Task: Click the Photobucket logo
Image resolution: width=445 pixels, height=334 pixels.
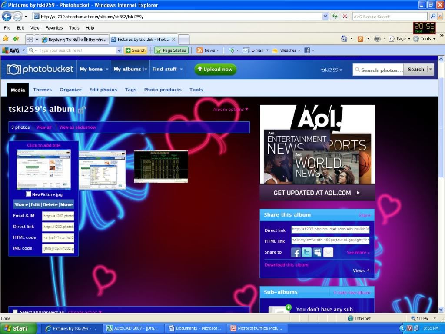Action: pos(40,69)
